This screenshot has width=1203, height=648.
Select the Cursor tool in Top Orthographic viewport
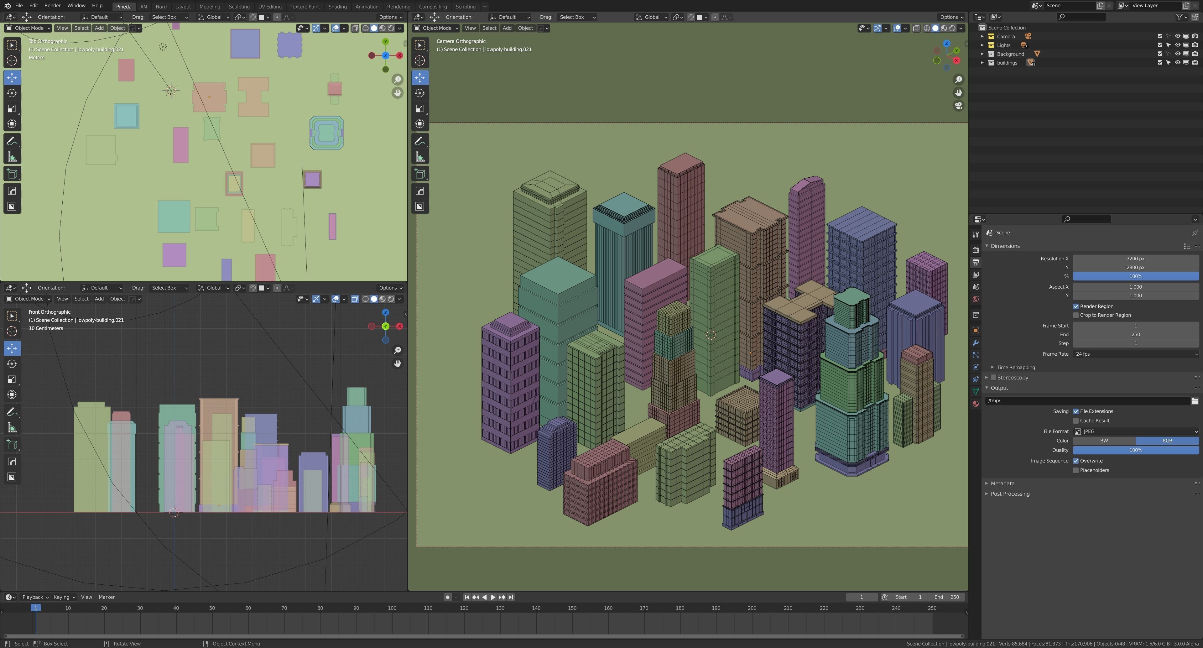[x=12, y=60]
